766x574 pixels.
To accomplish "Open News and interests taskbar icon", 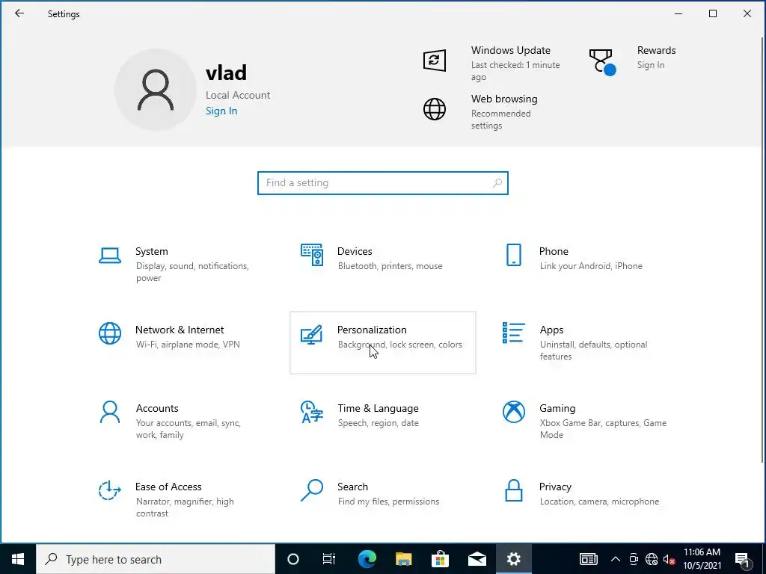I will pyautogui.click(x=588, y=559).
